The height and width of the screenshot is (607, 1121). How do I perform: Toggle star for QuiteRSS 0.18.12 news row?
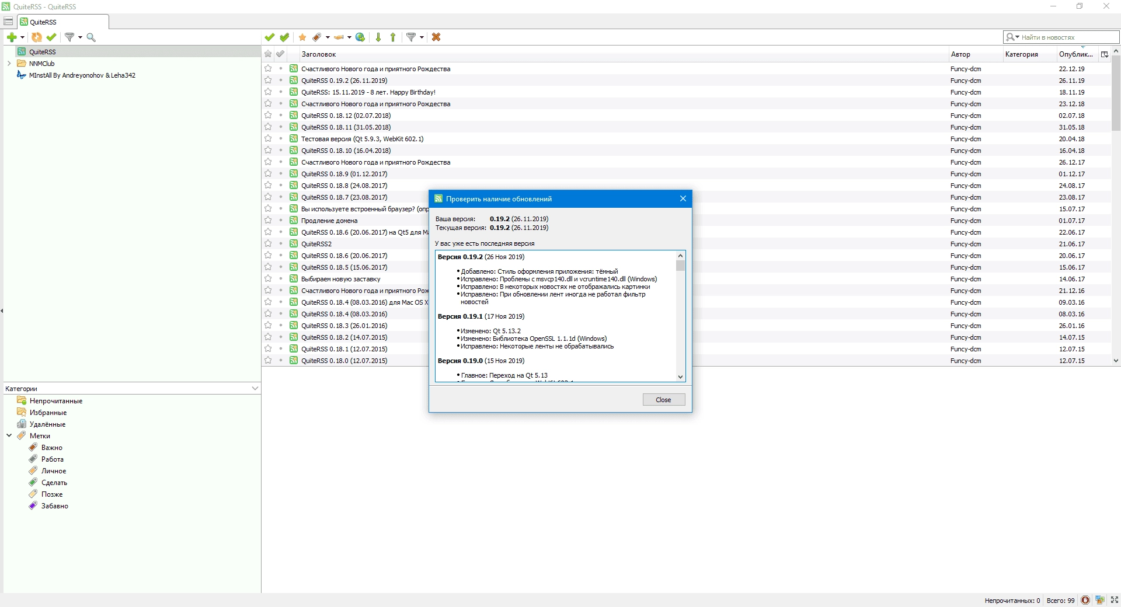pyautogui.click(x=268, y=115)
